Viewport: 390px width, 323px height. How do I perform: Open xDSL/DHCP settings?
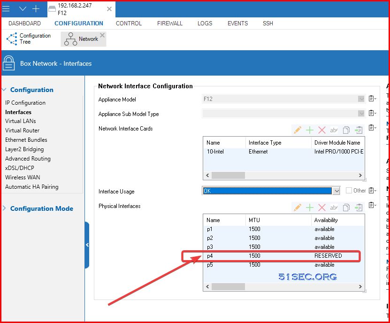pyautogui.click(x=20, y=168)
